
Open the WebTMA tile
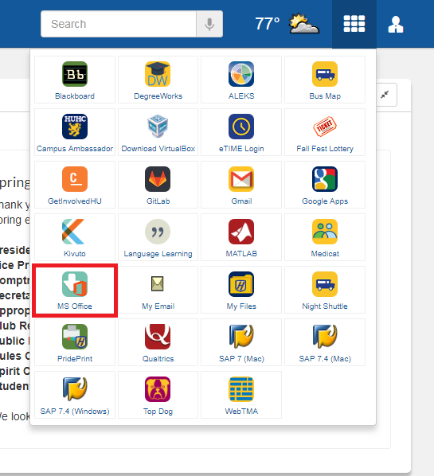point(241,395)
